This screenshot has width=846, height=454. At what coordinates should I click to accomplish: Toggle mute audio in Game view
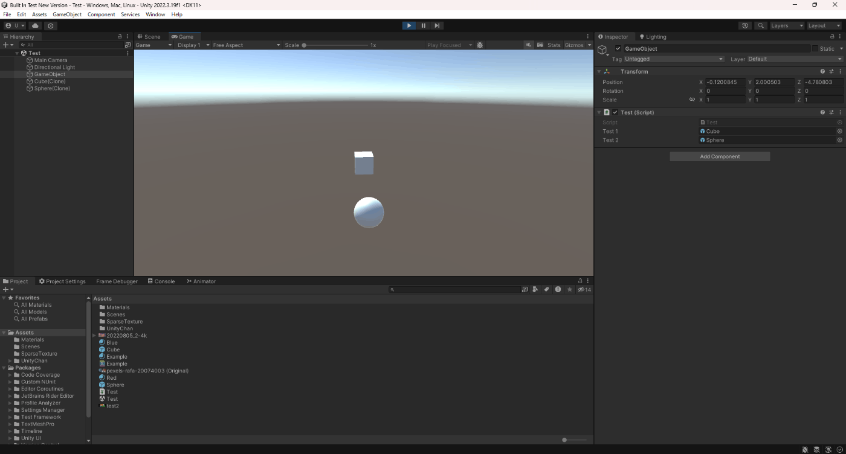click(x=529, y=45)
